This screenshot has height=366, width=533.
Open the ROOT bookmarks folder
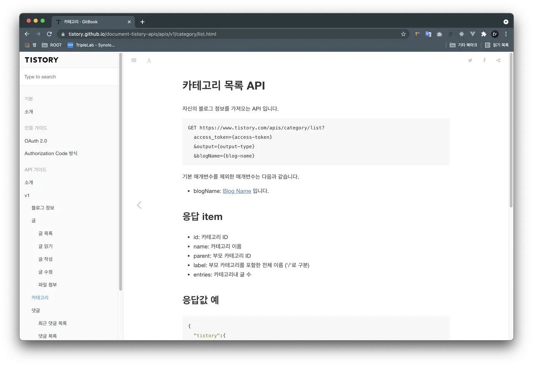click(x=52, y=45)
